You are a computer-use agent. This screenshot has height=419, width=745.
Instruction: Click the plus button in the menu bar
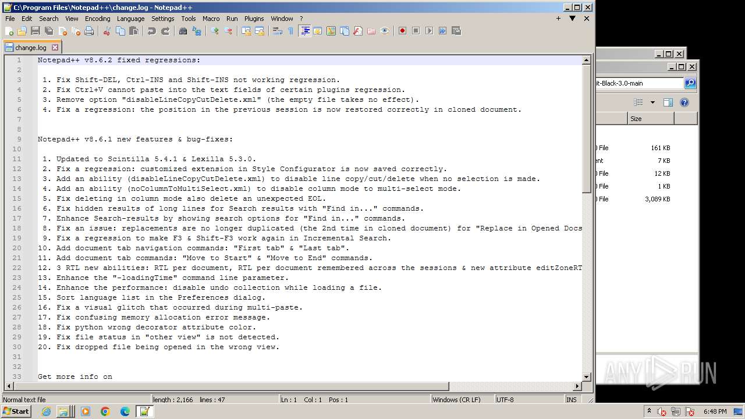pyautogui.click(x=558, y=19)
